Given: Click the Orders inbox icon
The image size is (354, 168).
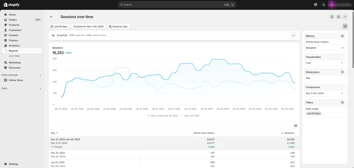Looking at the screenshot, I should pyautogui.click(x=6, y=20).
